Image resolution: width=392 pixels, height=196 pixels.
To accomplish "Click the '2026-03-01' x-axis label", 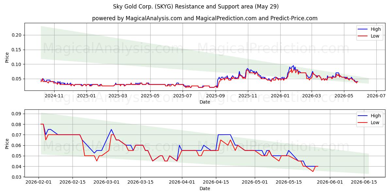I will 106,182.
